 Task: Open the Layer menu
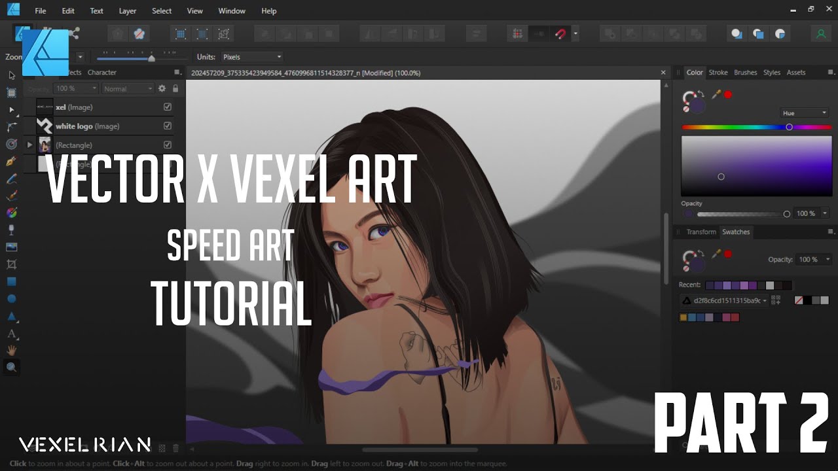pyautogui.click(x=128, y=11)
